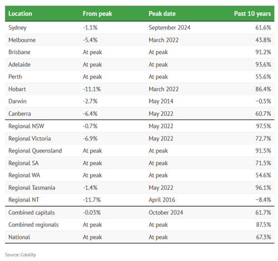
Task: Click the From peak column header
Action: point(97,13)
